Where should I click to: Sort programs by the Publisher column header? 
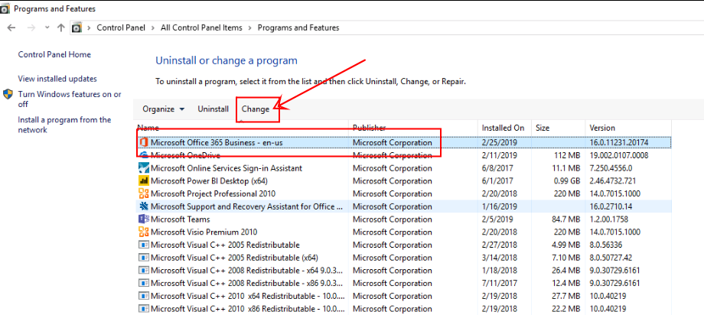point(369,128)
